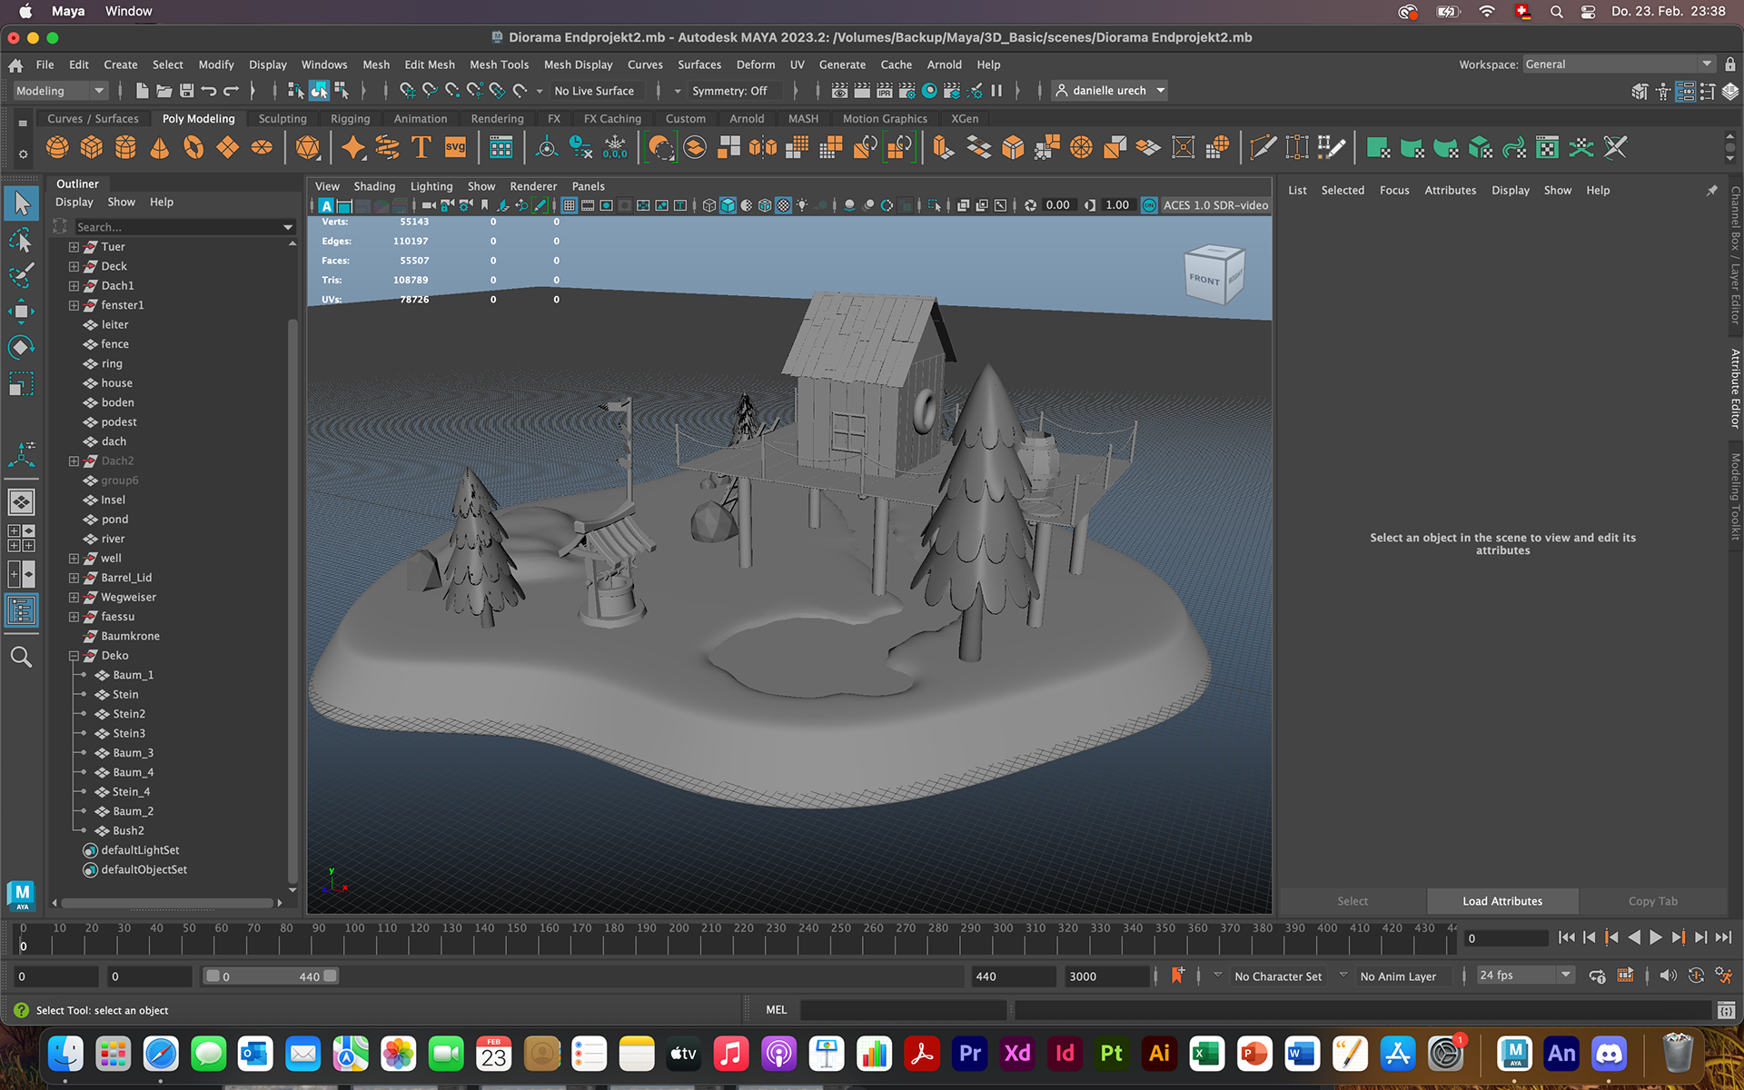Image resolution: width=1744 pixels, height=1090 pixels.
Task: Select the Rotate tool in toolbox
Action: point(21,347)
